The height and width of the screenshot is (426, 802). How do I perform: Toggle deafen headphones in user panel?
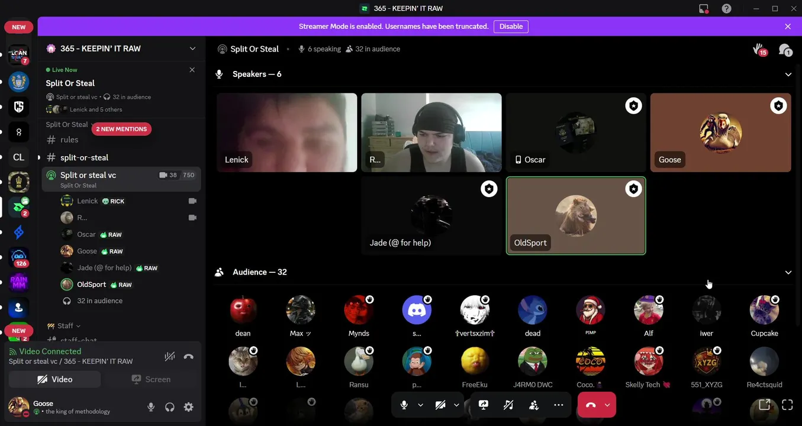(170, 407)
